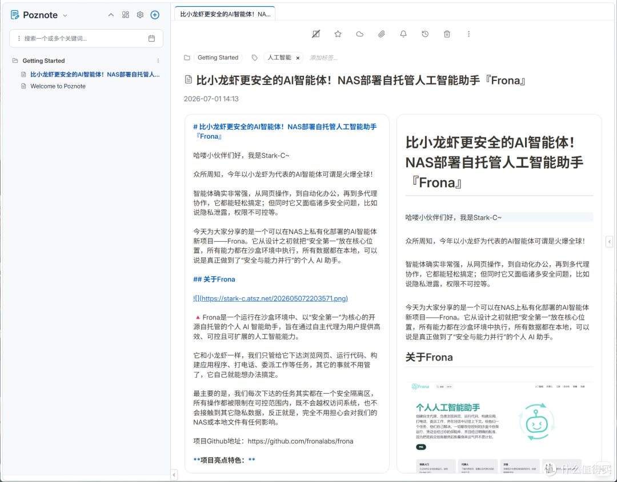Click the note title text field
Screen dimensions: 617x482
pyautogui.click(x=361, y=80)
